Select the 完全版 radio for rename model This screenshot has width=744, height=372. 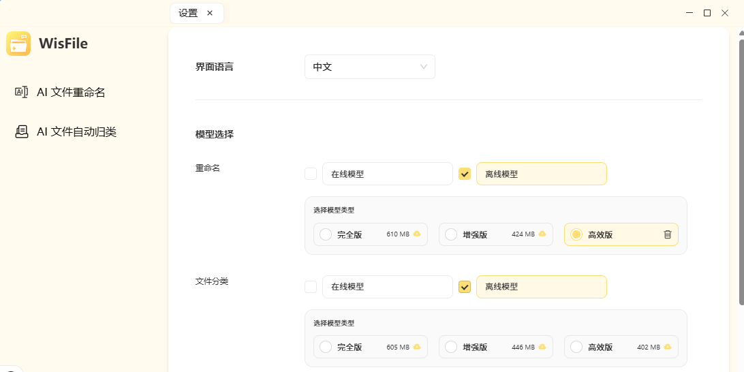pyautogui.click(x=326, y=234)
